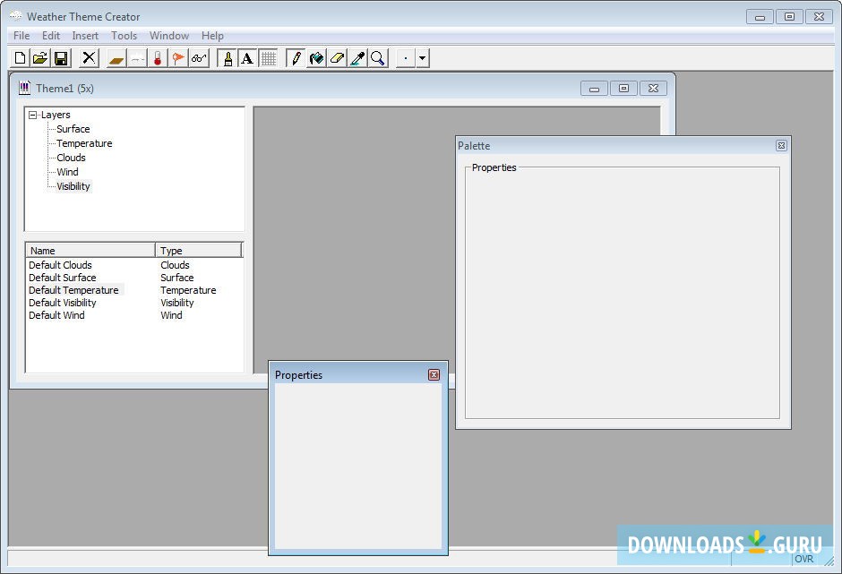Open the Tools menu
842x574 pixels.
click(124, 35)
